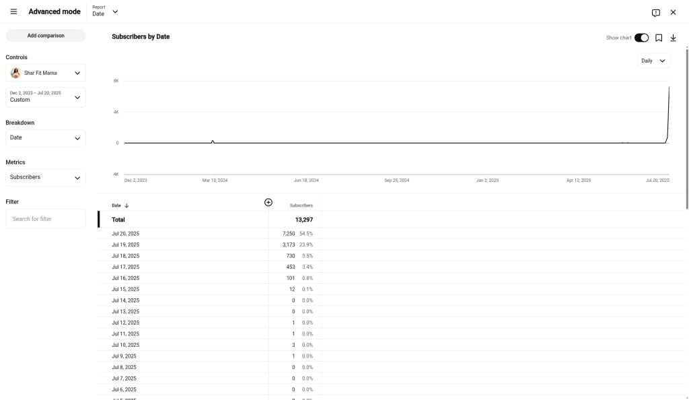The image size is (689, 400).
Task: Click the Subscribers column header
Action: point(301,205)
